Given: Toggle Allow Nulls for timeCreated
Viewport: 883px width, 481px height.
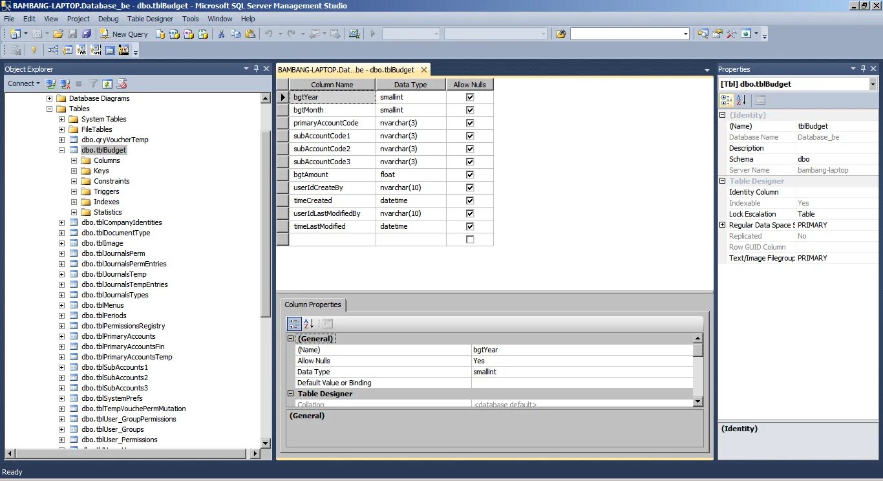Looking at the screenshot, I should pos(470,200).
